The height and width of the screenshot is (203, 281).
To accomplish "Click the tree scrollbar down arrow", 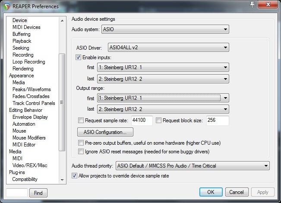I will [x=62, y=180].
